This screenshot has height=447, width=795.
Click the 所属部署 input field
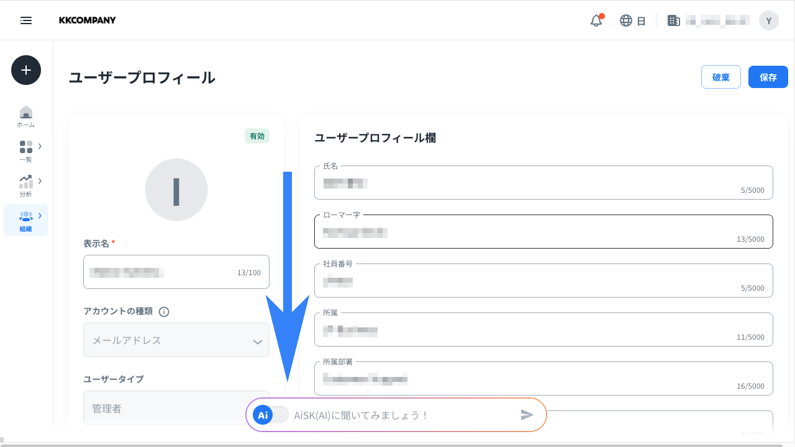[543, 378]
